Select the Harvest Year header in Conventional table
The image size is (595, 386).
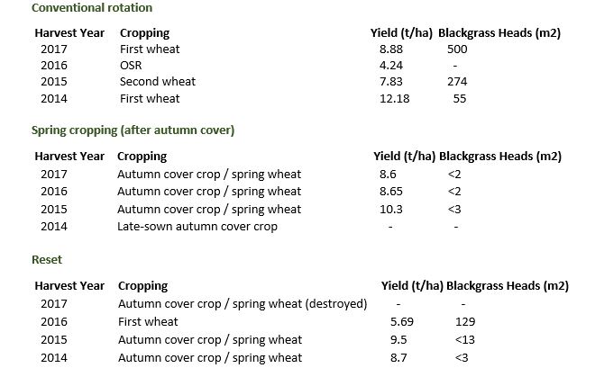point(69,33)
